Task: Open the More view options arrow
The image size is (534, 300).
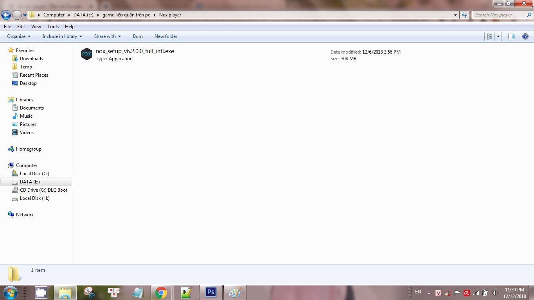Action: 498,36
